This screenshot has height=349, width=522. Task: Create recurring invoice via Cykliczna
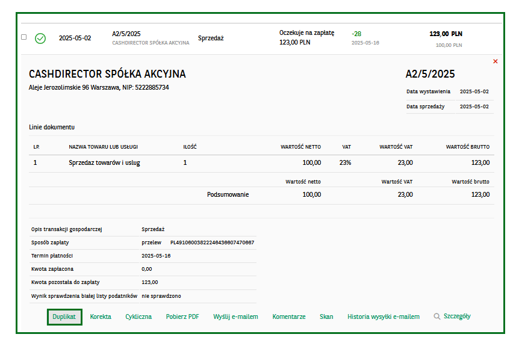click(138, 317)
